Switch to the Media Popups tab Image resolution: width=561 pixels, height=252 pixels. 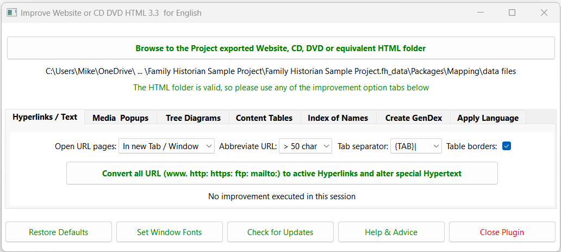[120, 118]
